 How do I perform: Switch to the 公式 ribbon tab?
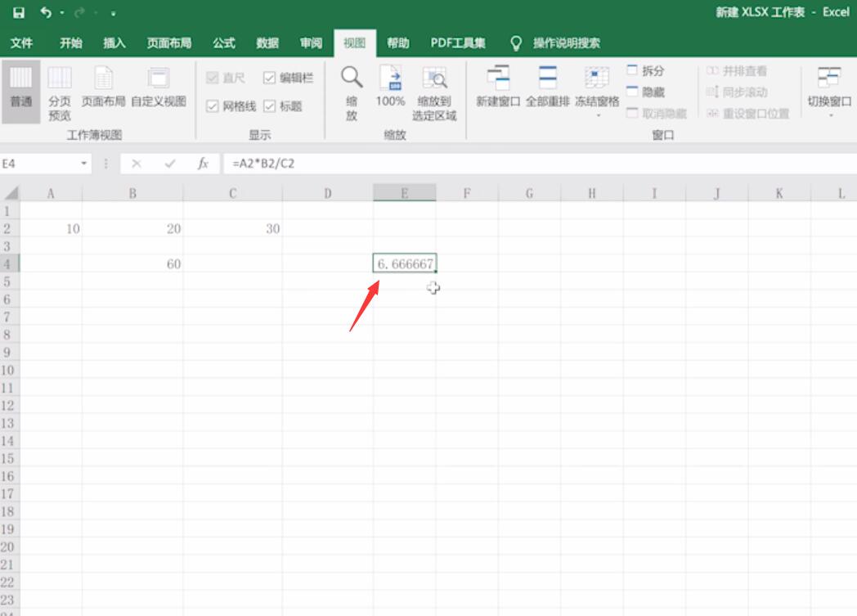(224, 43)
